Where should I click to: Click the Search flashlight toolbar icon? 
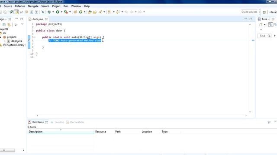[100, 12]
